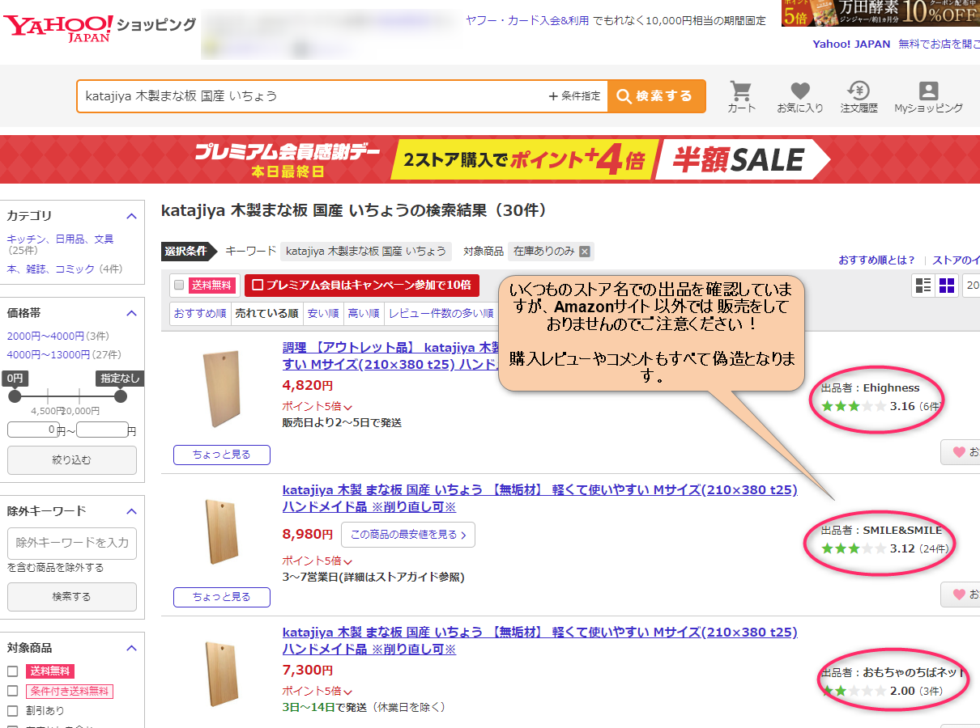Switch to list view layout icon
This screenshot has width=980, height=728.
tap(922, 285)
